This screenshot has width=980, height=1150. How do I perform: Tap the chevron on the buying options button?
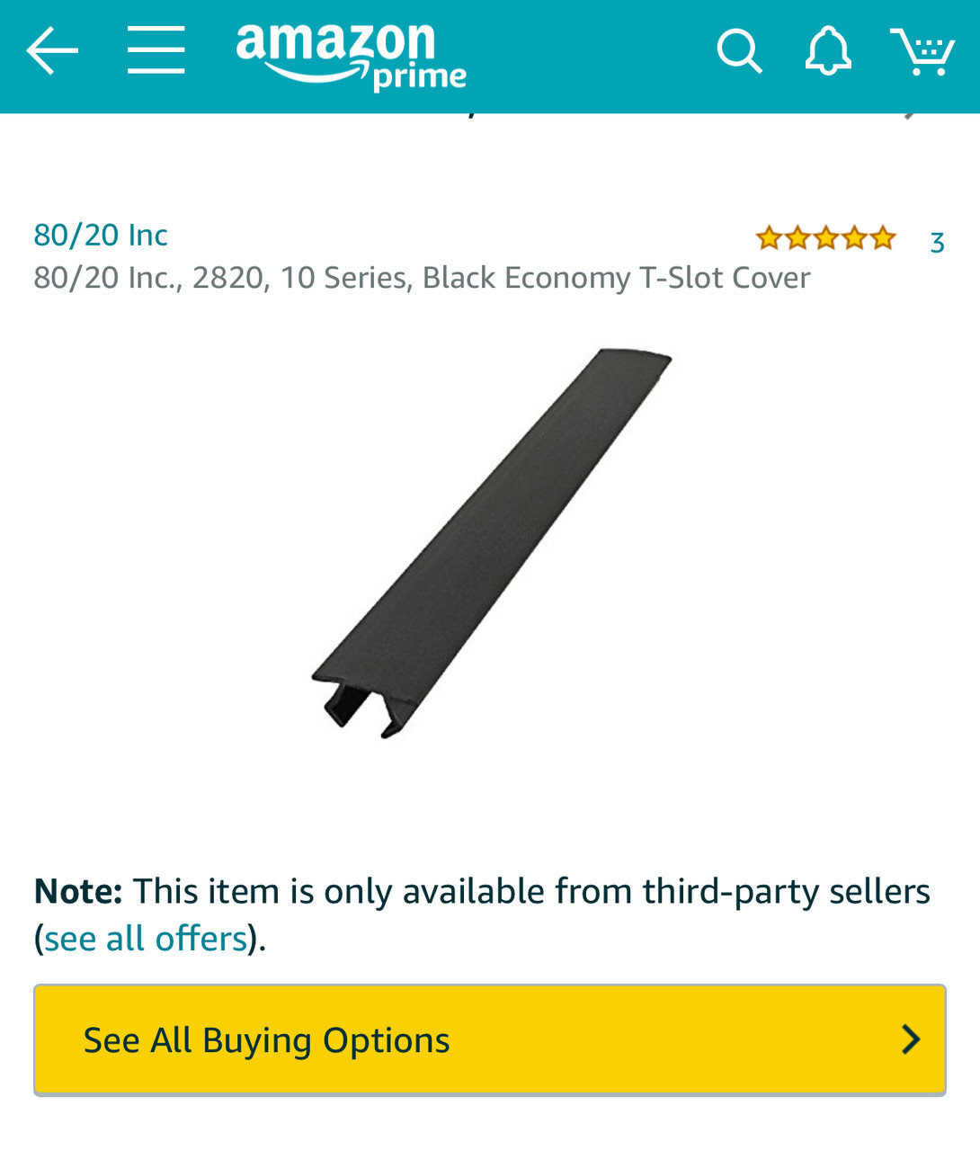pos(911,1039)
